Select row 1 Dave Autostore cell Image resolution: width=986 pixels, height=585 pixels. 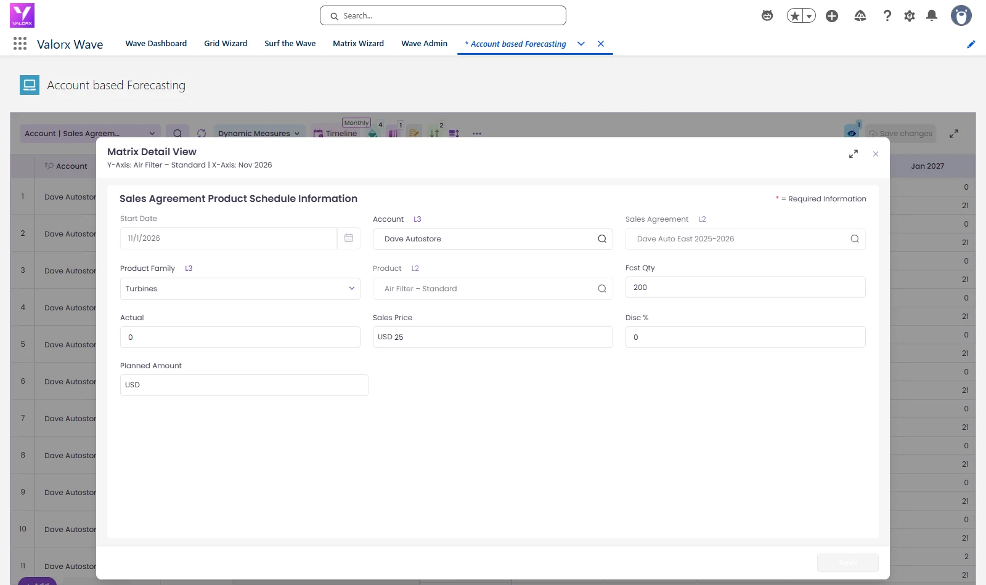click(66, 197)
